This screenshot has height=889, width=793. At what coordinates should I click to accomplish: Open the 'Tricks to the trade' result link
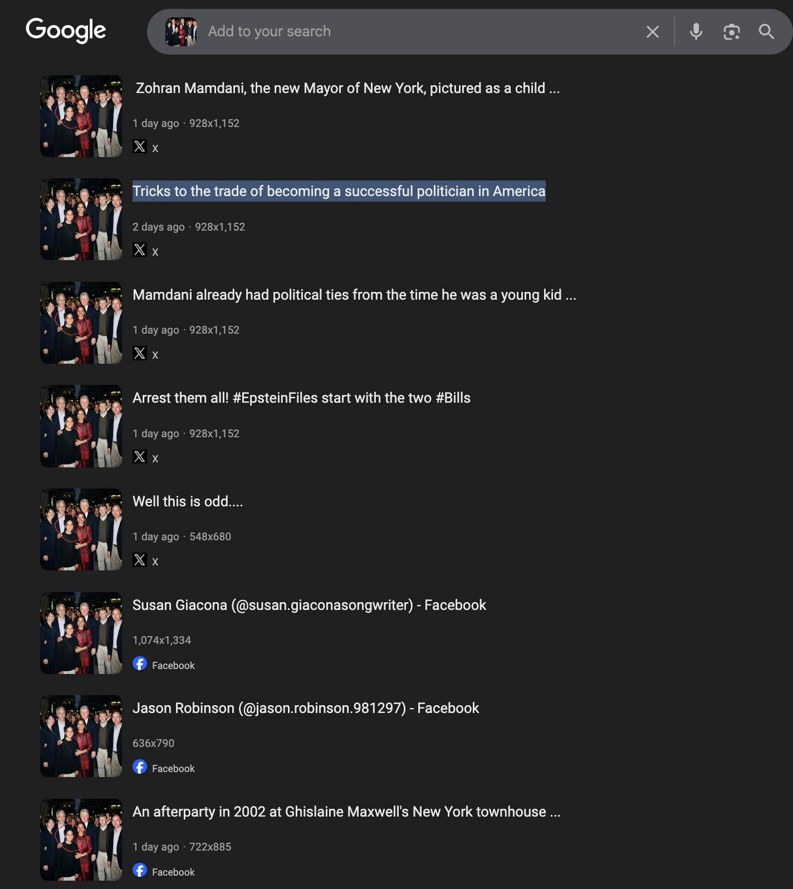pos(339,191)
